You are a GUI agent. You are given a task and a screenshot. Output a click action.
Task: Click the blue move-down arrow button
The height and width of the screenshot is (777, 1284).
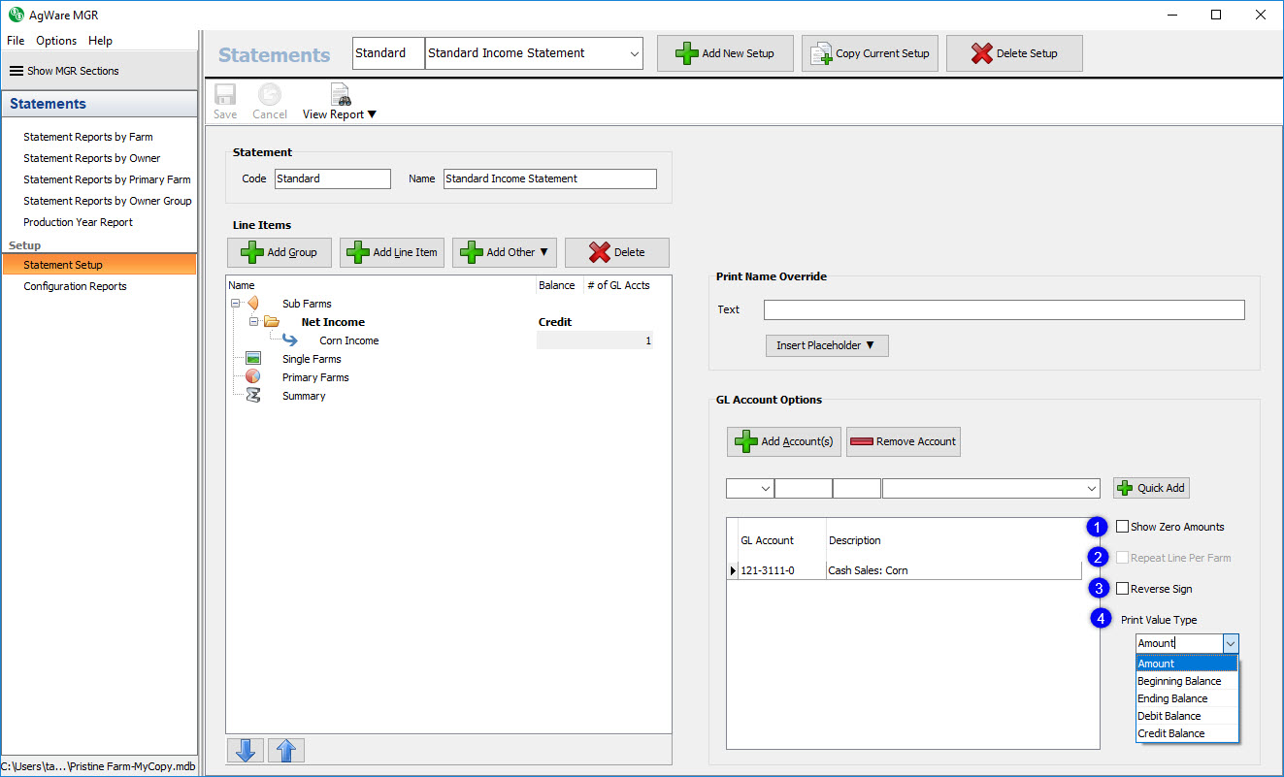pos(245,750)
